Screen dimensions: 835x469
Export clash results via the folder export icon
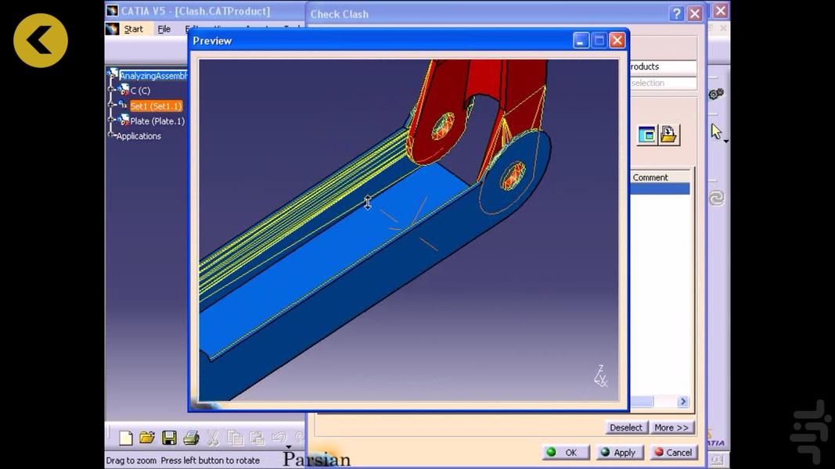pos(669,134)
